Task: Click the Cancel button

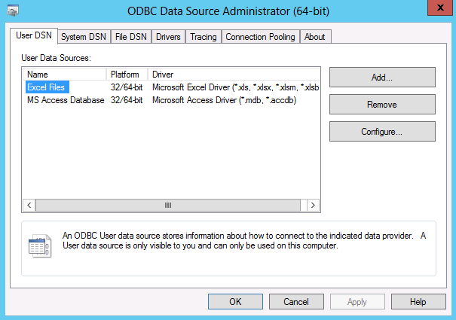Action: point(296,301)
